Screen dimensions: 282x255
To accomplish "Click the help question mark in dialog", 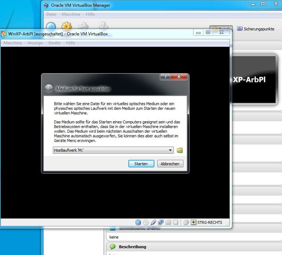I will pos(165,76).
